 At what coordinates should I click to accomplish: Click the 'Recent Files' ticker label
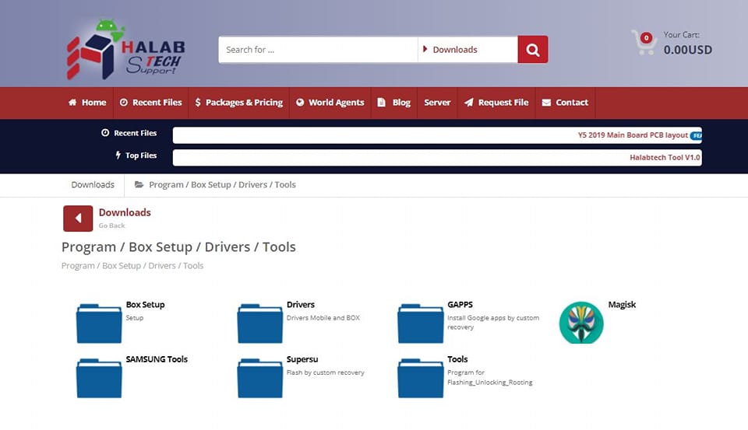coord(129,133)
